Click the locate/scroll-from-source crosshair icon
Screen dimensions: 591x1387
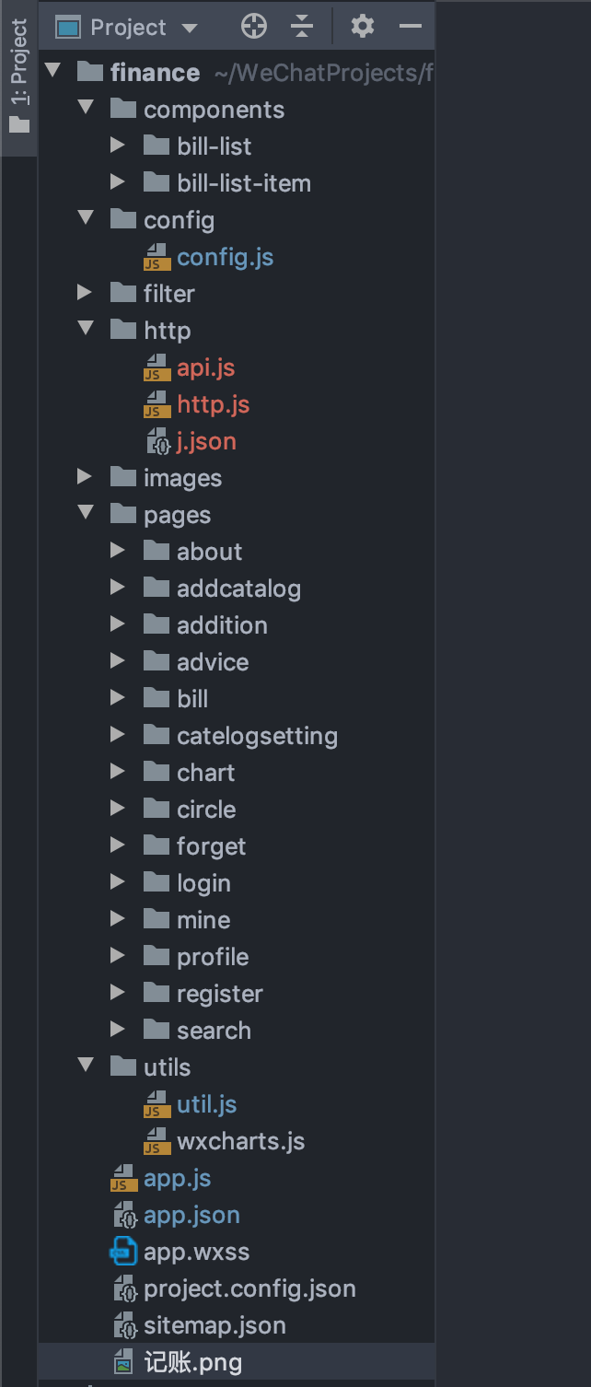[254, 27]
